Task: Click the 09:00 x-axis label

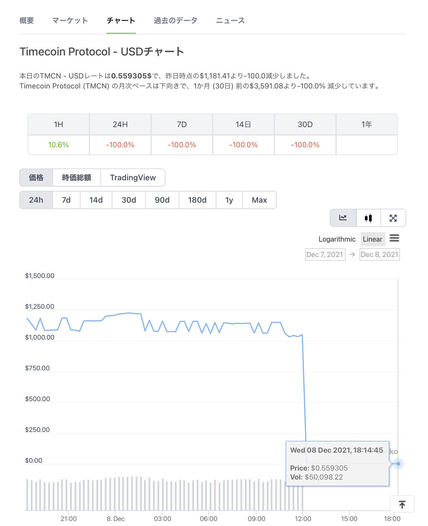Action: tap(257, 518)
